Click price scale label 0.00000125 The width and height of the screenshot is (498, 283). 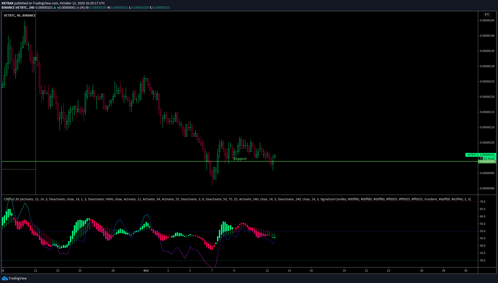(487, 81)
